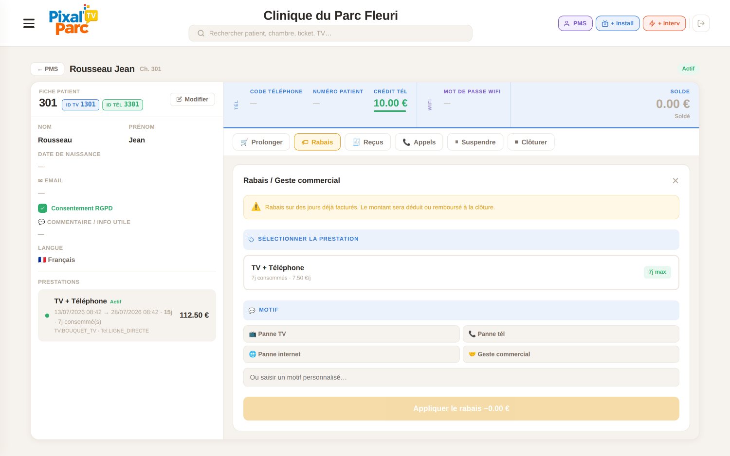Select the TV + Téléphone prestation card
The height and width of the screenshot is (456, 730).
pyautogui.click(x=461, y=273)
